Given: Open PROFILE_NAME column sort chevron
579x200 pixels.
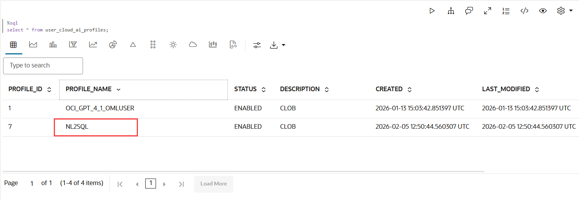Looking at the screenshot, I should [118, 89].
